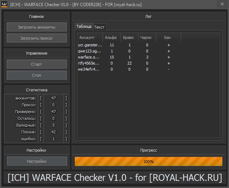Click the Загрузить прокси button
This screenshot has width=229, height=188.
click(37, 38)
